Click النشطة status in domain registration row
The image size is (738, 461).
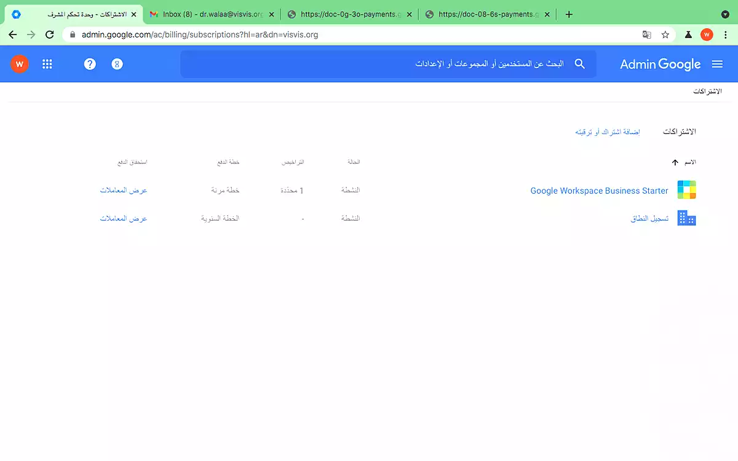pos(351,219)
